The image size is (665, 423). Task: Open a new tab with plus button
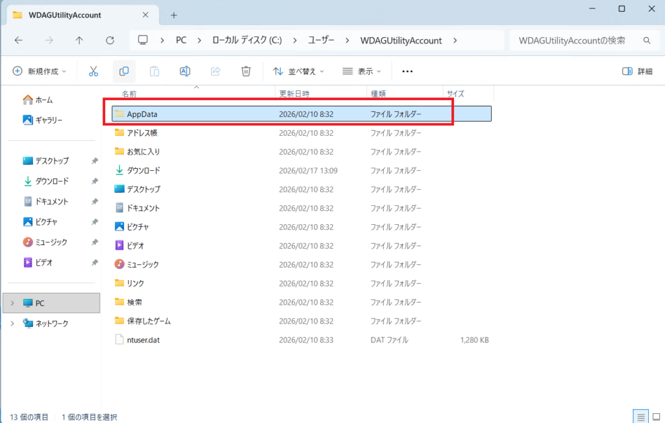173,14
